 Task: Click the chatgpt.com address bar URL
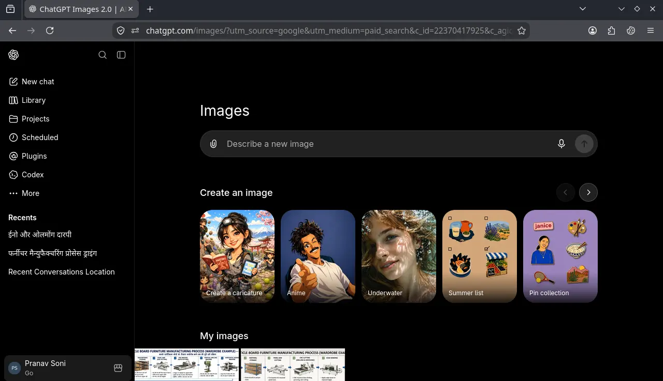pyautogui.click(x=329, y=31)
